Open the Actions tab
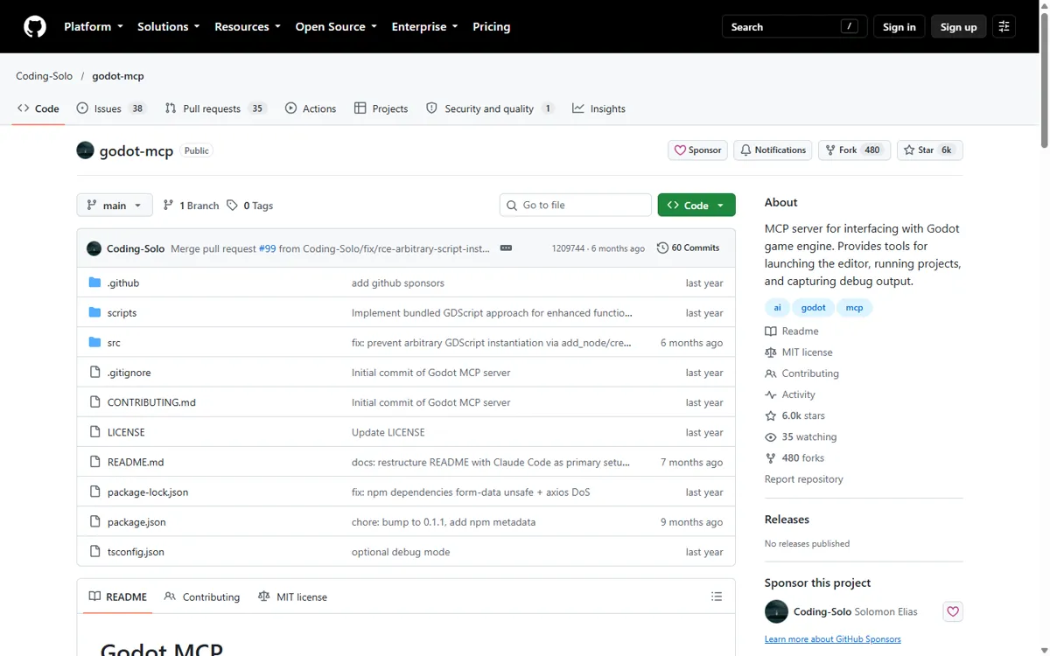The image size is (1050, 656). (x=311, y=108)
